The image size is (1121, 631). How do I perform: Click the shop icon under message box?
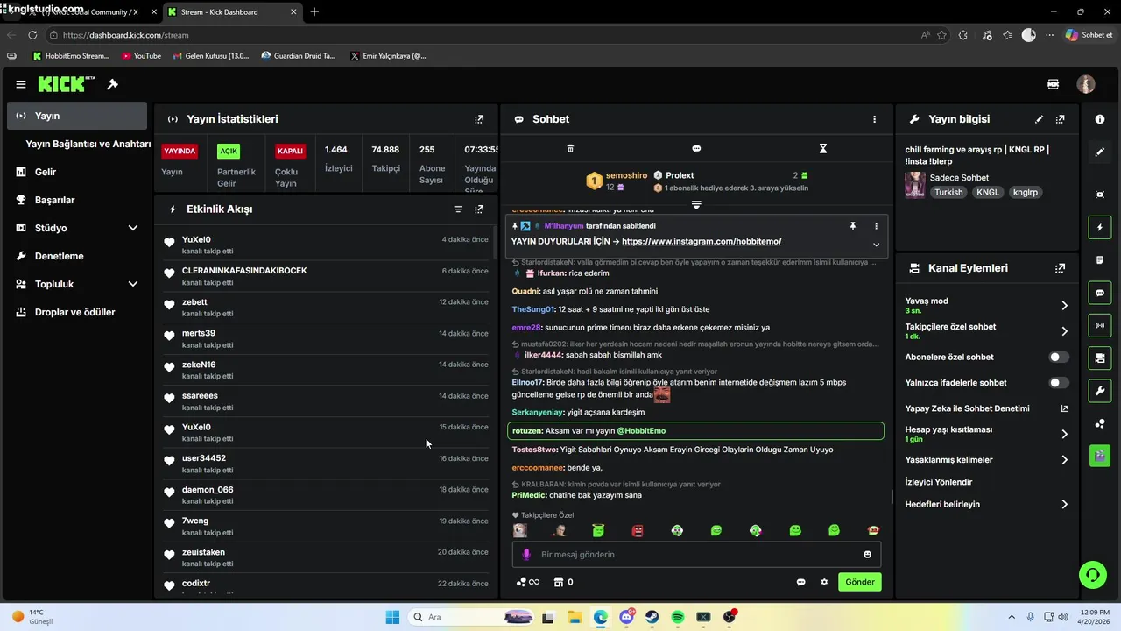pyautogui.click(x=558, y=582)
